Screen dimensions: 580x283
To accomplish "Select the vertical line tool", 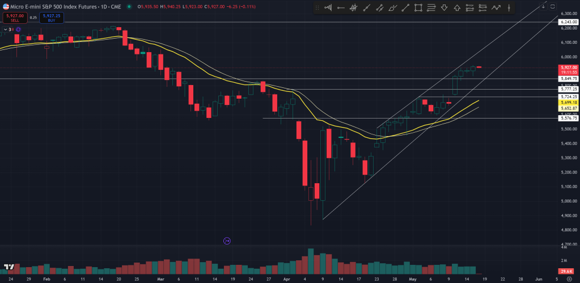I will coord(509,8).
